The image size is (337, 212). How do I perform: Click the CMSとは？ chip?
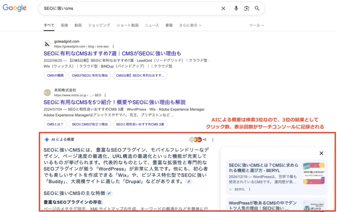tap(55, 124)
